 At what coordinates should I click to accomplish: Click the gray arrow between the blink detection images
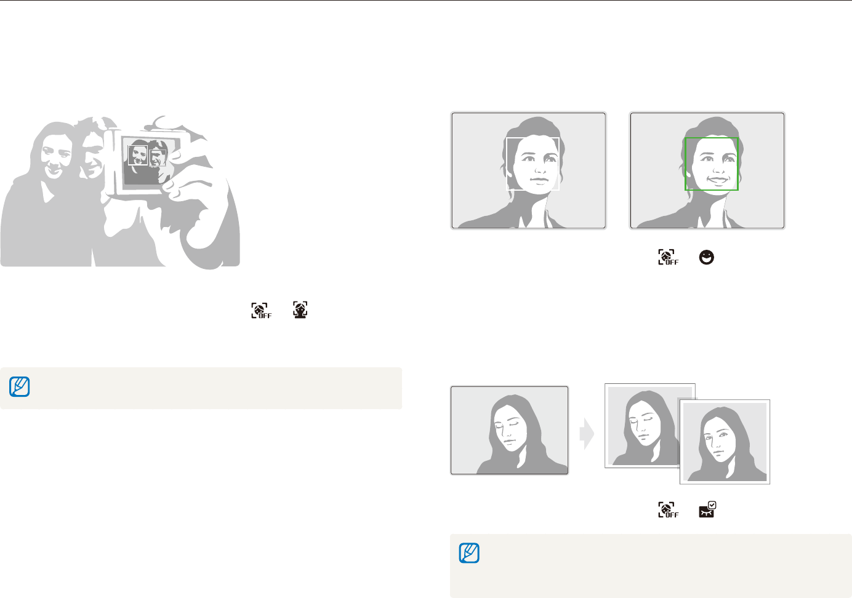(x=587, y=435)
